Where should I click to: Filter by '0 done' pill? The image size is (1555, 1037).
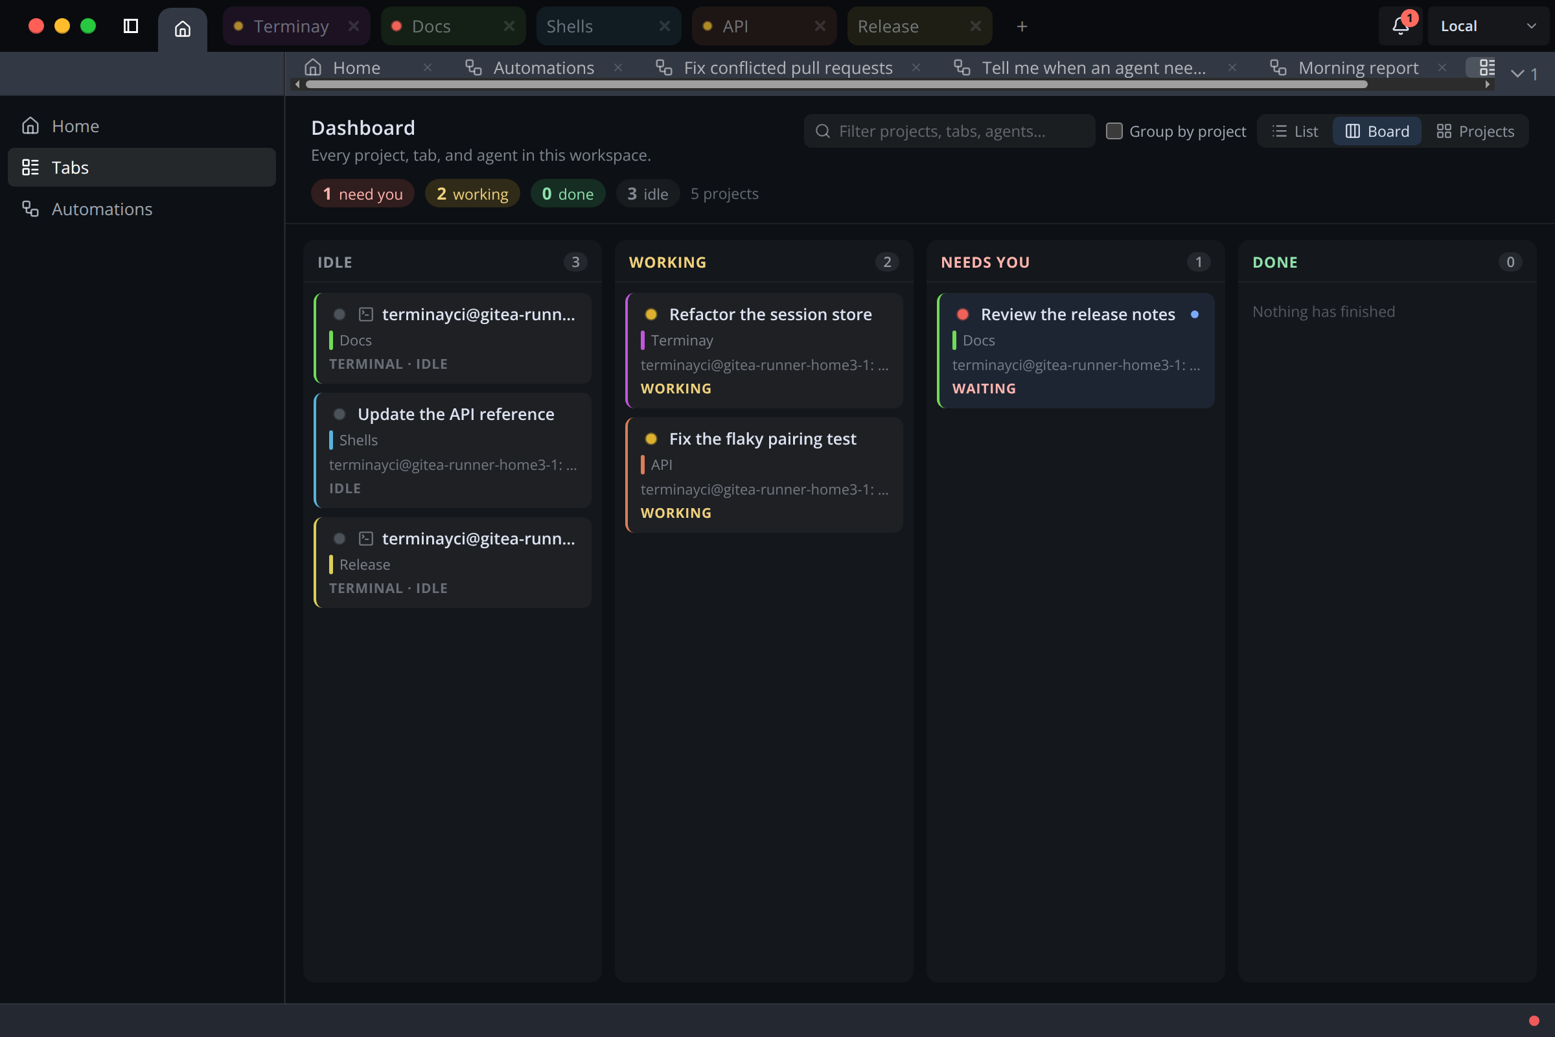pyautogui.click(x=568, y=194)
